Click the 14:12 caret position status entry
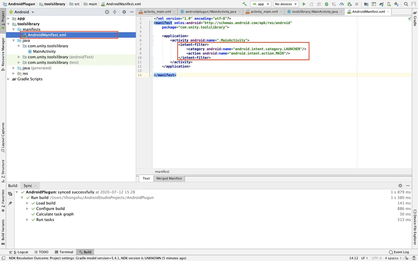This screenshot has width=418, height=261. click(353, 258)
